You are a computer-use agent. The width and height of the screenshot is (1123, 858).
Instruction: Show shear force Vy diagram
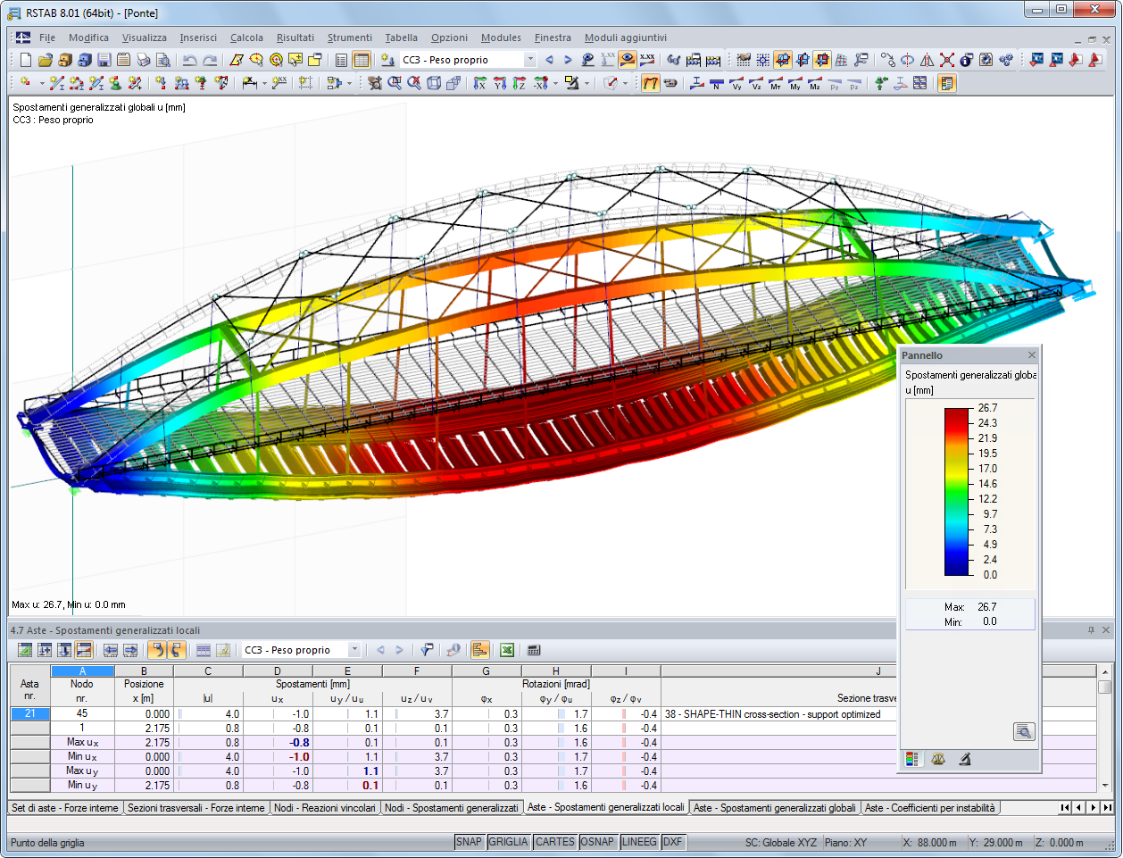(x=736, y=83)
